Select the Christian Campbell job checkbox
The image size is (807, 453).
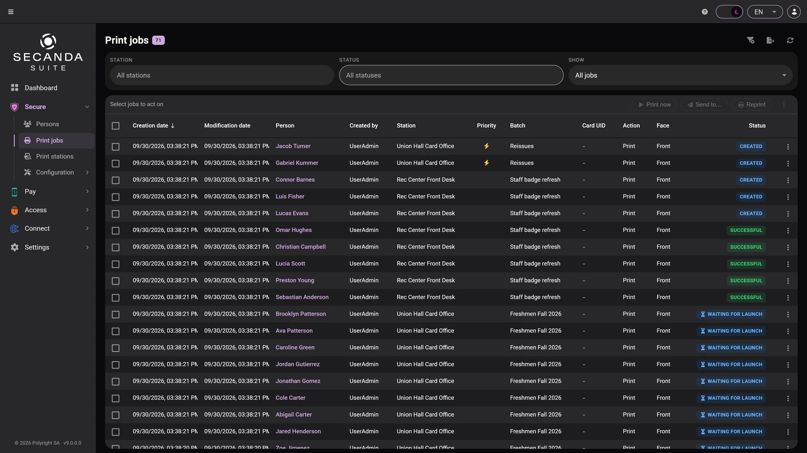pyautogui.click(x=116, y=247)
